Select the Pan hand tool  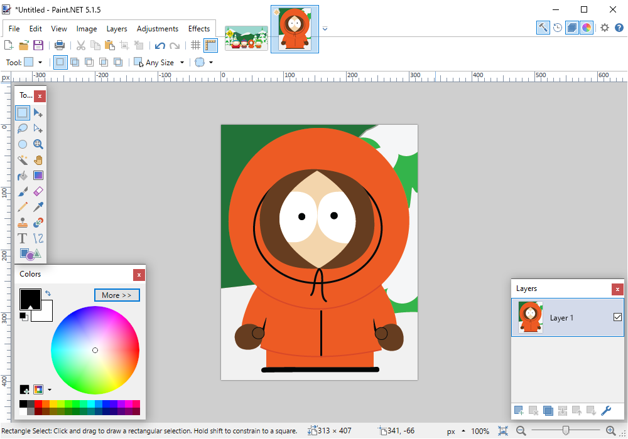point(38,160)
